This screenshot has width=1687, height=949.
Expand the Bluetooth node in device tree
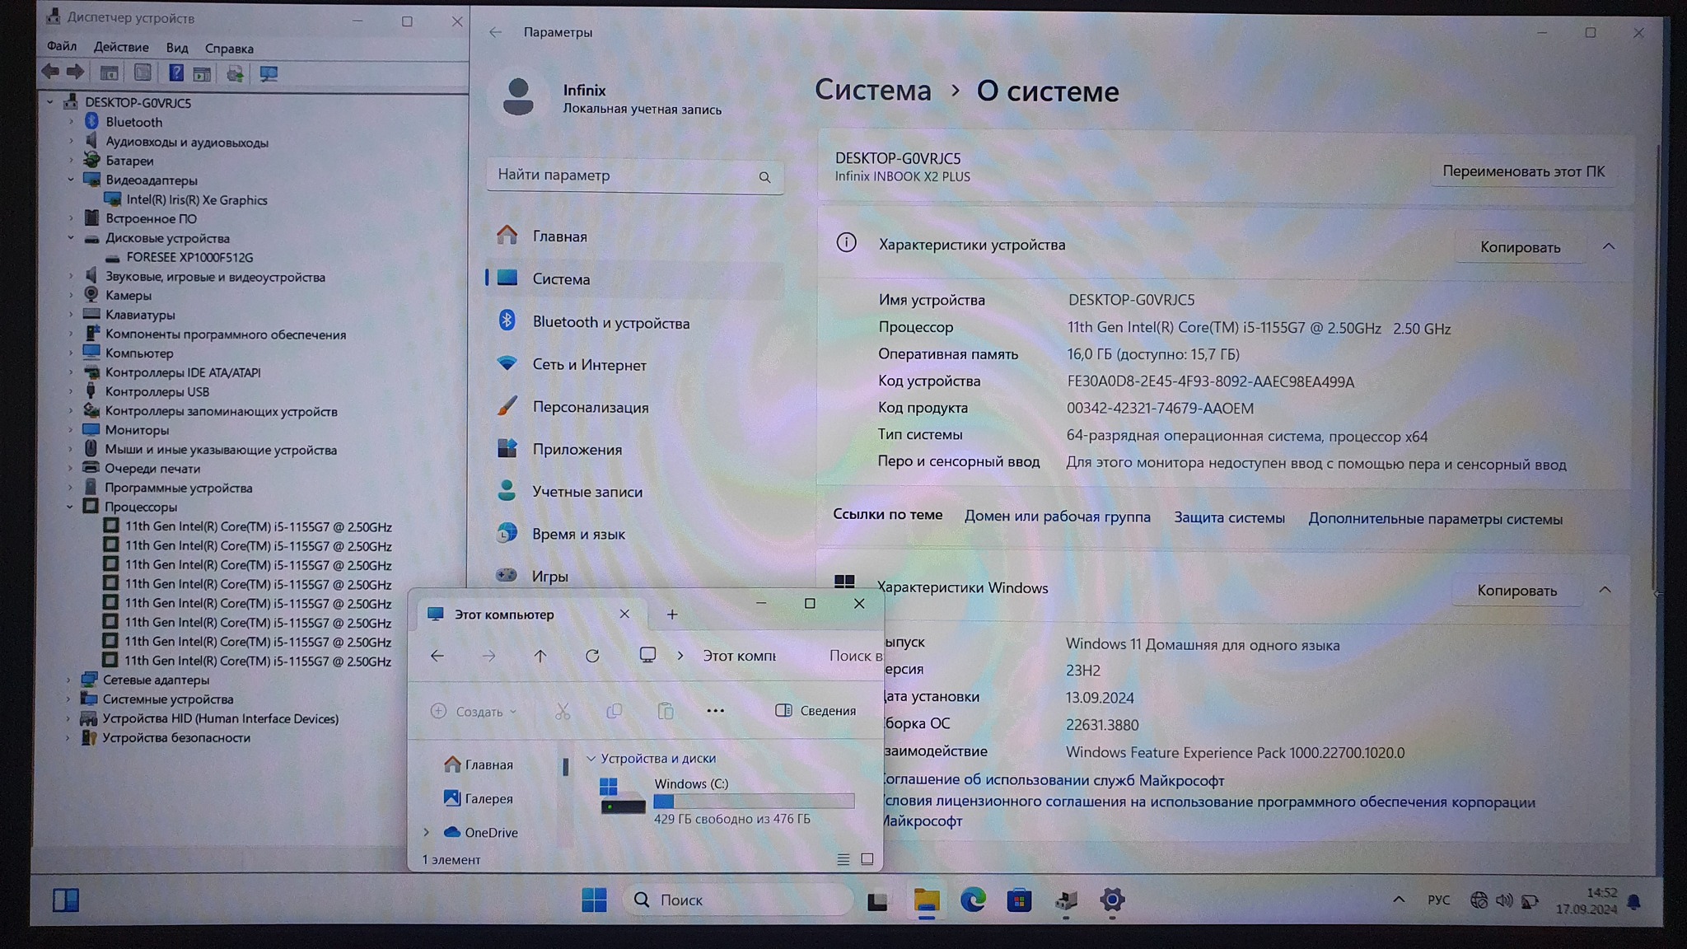(x=71, y=122)
